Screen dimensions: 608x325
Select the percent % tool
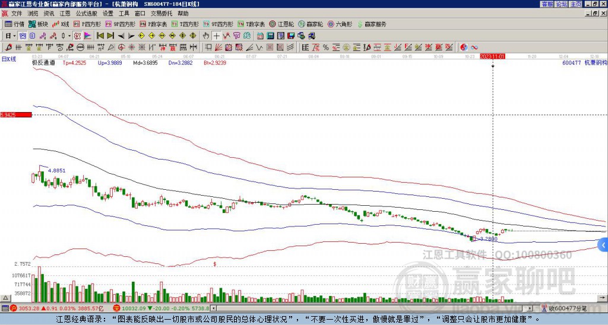click(326, 47)
